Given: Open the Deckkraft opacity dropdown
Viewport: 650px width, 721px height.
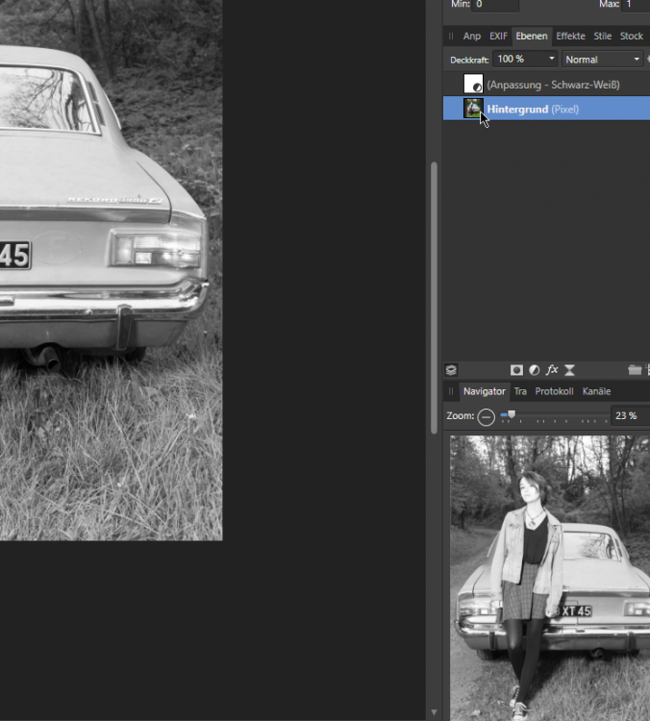Looking at the screenshot, I should coord(552,60).
